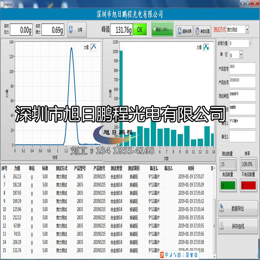The width and height of the screenshot is (260, 260).
Task: Click the 测试类型 field containing 合金线0.8
Action: click(242, 96)
